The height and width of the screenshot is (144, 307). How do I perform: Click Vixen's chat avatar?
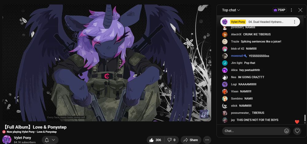tap(225, 92)
